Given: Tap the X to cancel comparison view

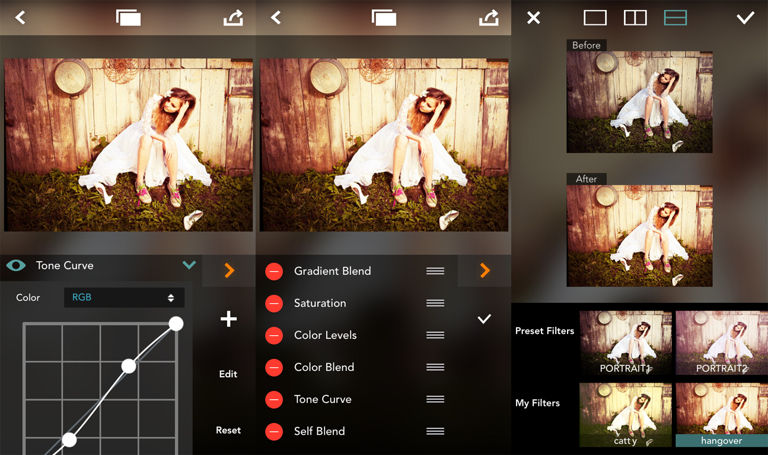Looking at the screenshot, I should click(533, 18).
